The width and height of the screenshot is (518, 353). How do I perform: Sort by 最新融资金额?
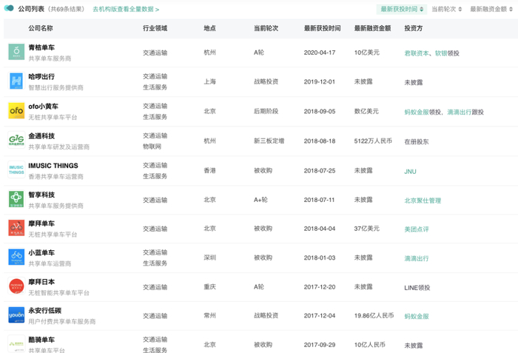491,10
